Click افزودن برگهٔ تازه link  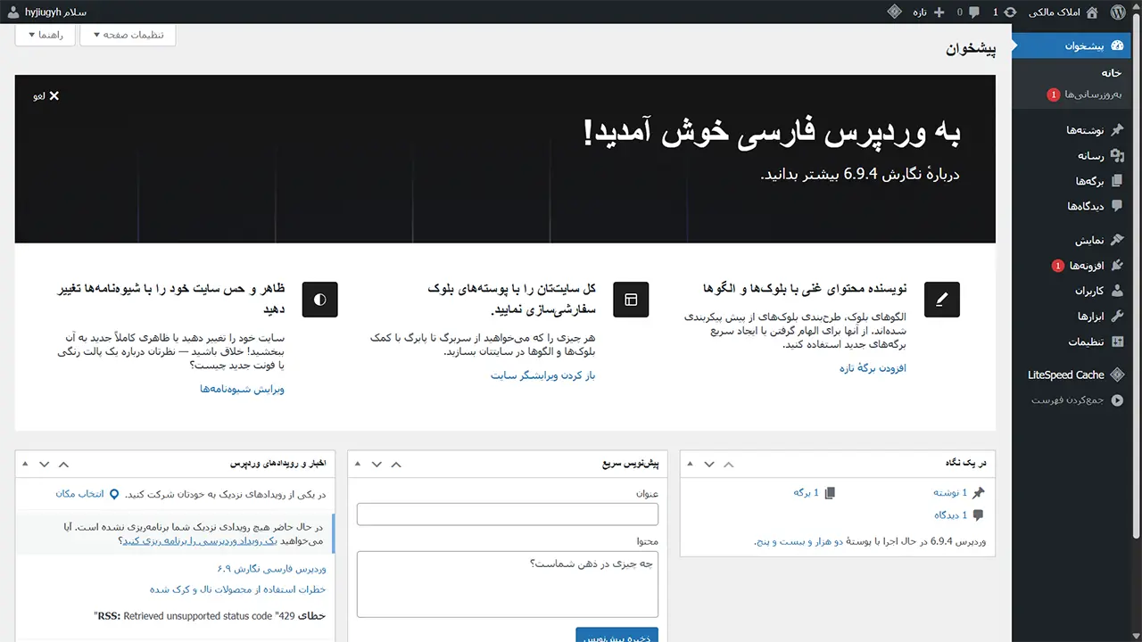pos(873,368)
